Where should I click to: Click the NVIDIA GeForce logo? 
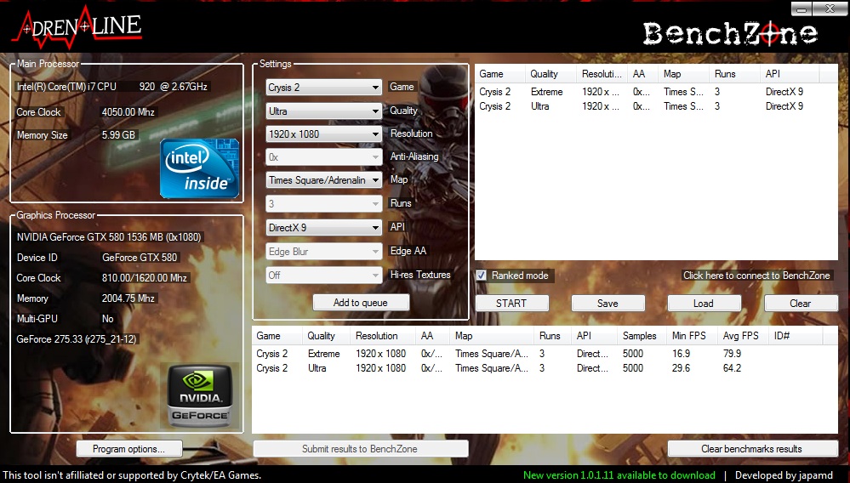pos(200,396)
